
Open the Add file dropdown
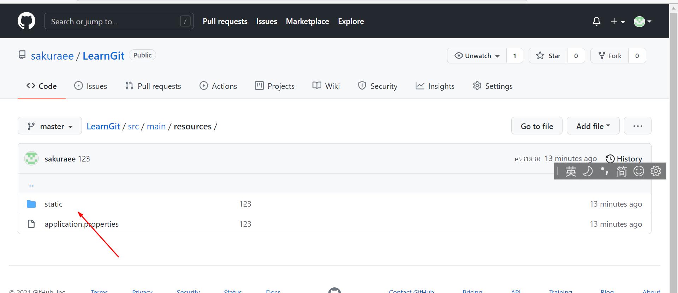[593, 126]
